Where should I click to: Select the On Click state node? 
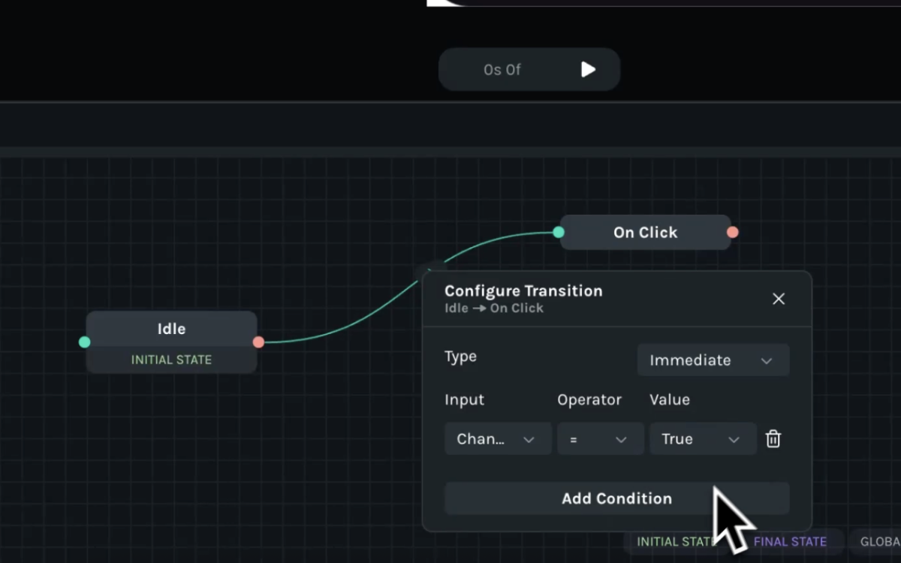[645, 233]
